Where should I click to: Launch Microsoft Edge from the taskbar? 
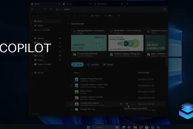[141, 127]
